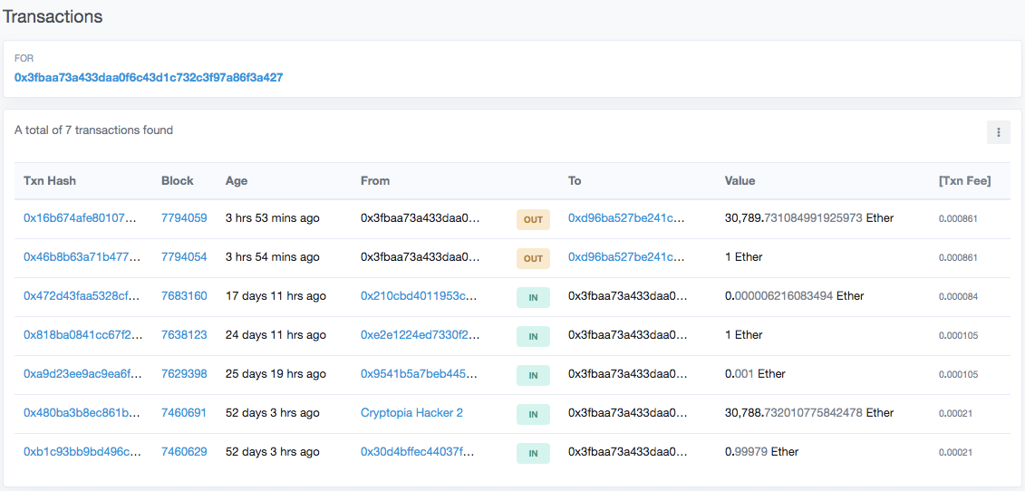Viewport: 1025px width, 491px height.
Task: Select value 30,789.731084991925973 Ether
Action: click(809, 218)
